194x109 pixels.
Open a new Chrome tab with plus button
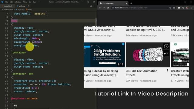click(131, 3)
